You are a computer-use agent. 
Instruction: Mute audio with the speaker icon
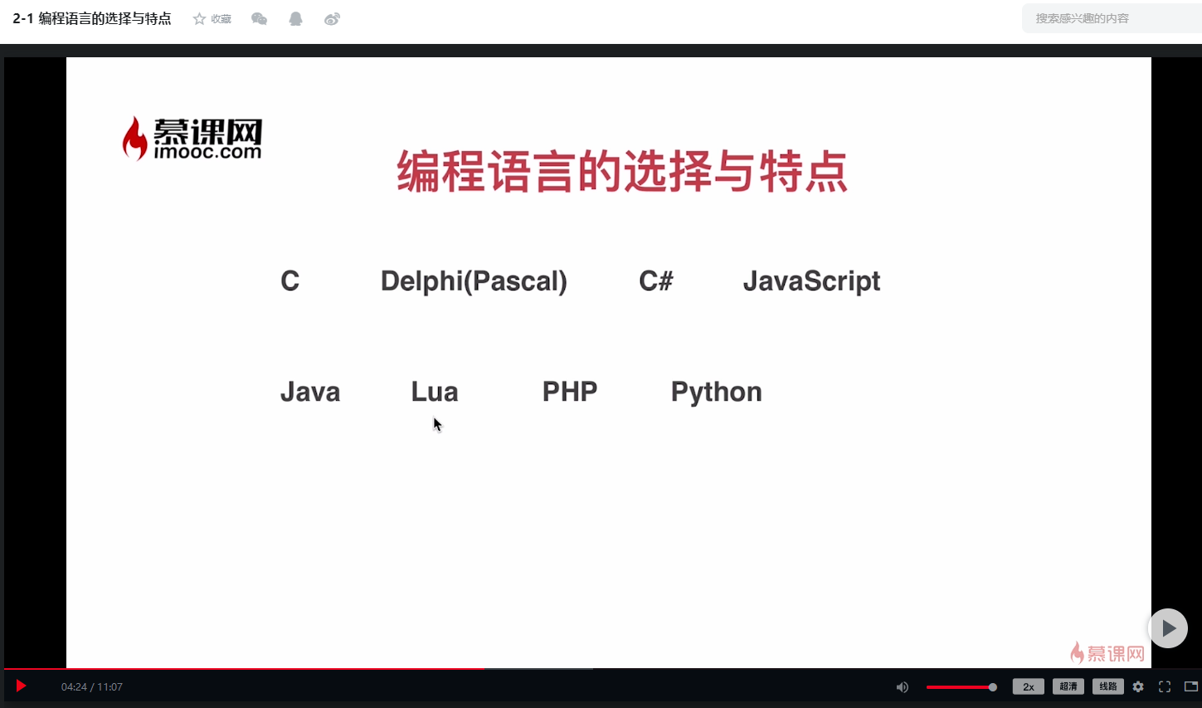[903, 687]
